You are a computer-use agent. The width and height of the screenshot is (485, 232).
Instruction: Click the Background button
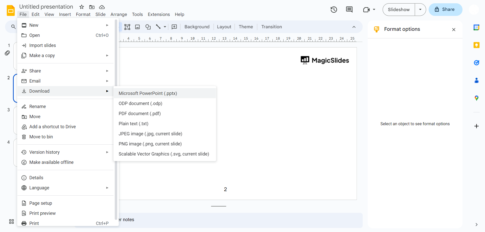(x=197, y=27)
